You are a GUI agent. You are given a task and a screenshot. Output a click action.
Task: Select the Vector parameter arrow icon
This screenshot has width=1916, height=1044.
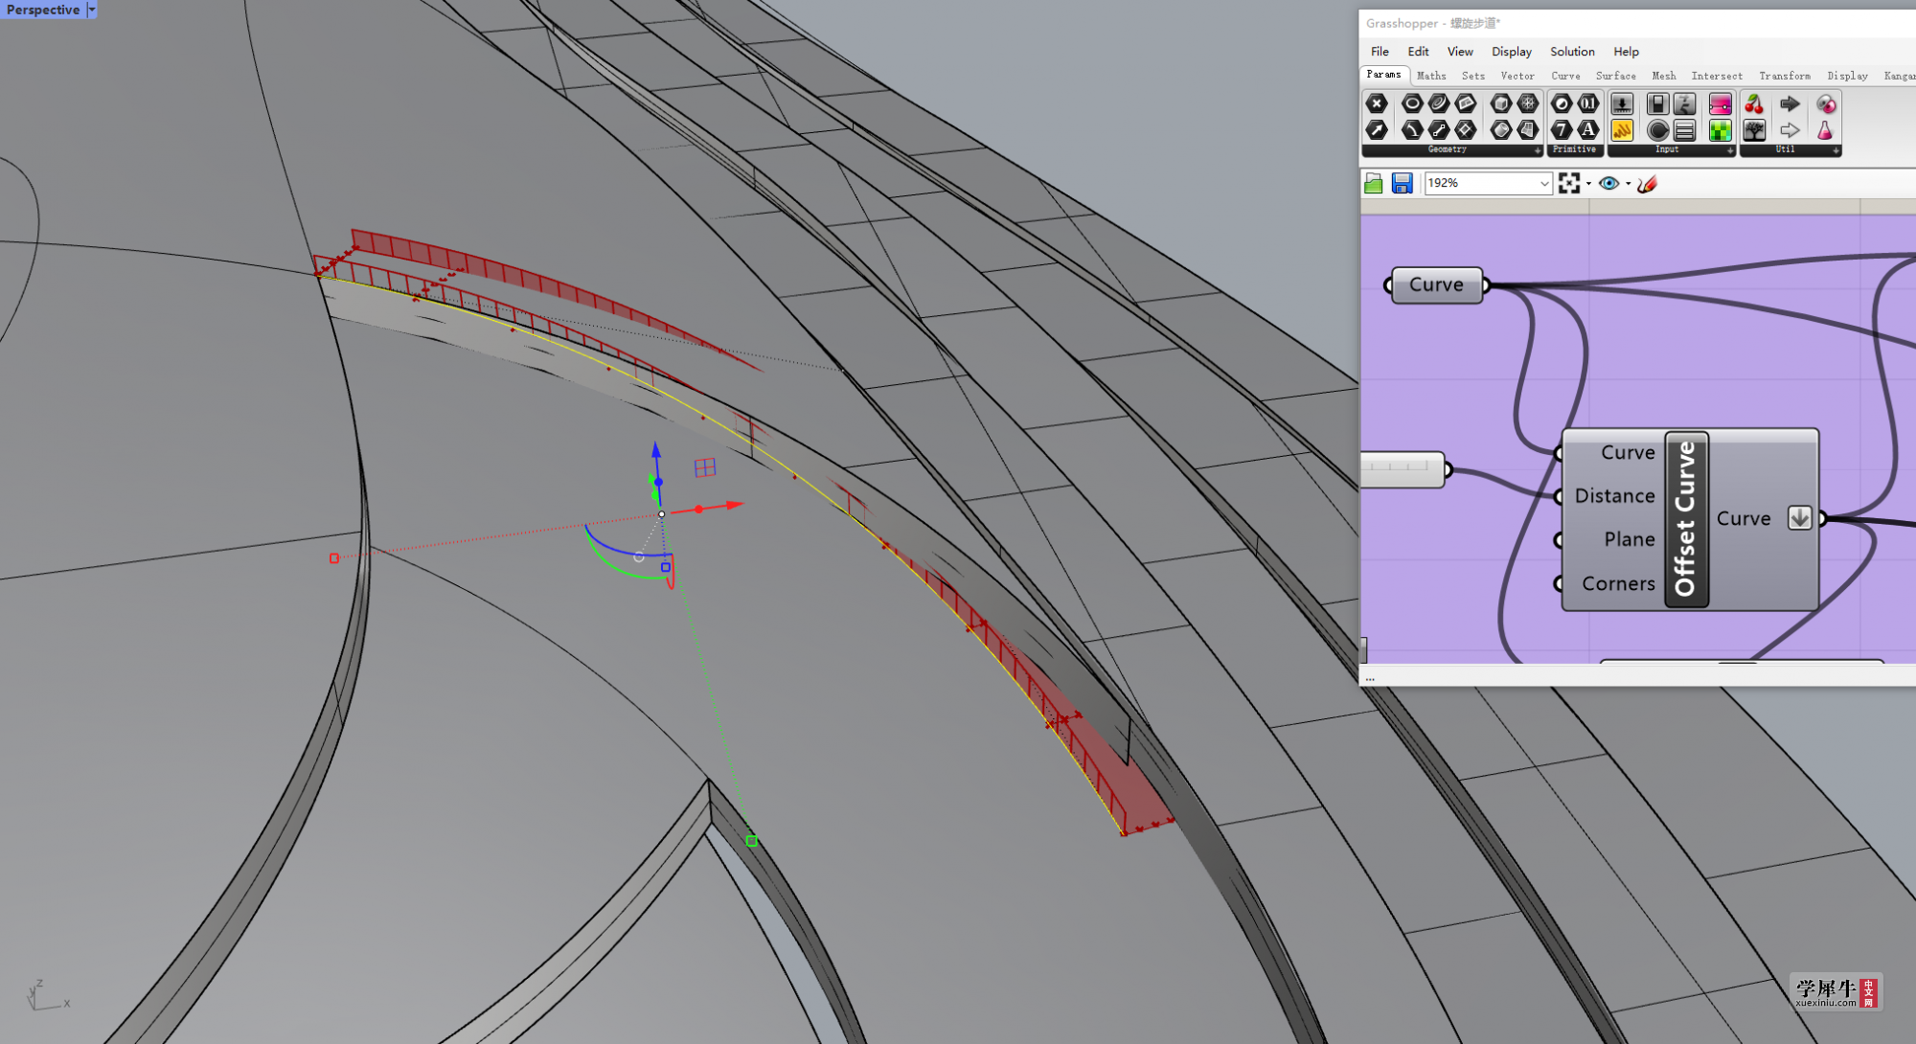point(1377,129)
